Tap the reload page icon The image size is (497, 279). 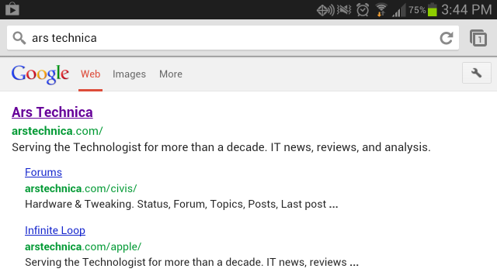coord(447,38)
